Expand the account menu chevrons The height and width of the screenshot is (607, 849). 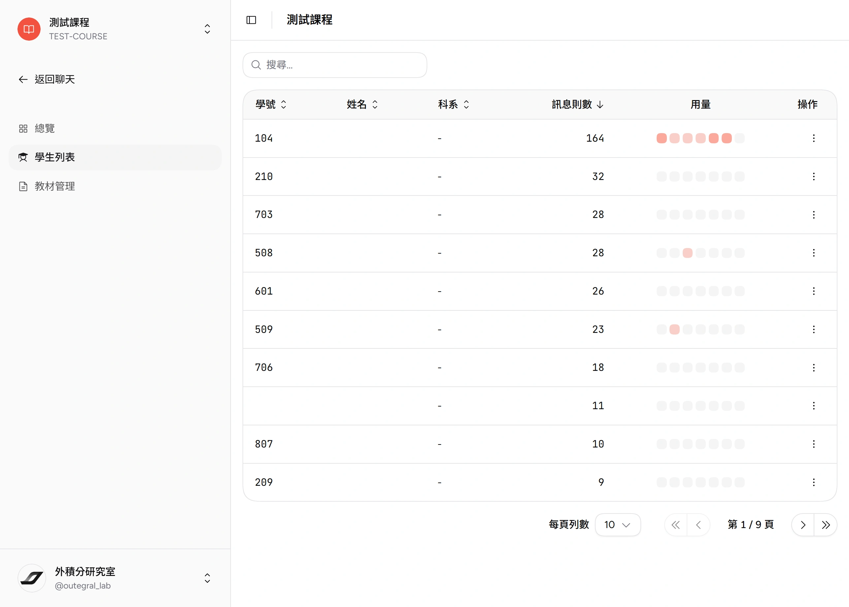point(207,578)
